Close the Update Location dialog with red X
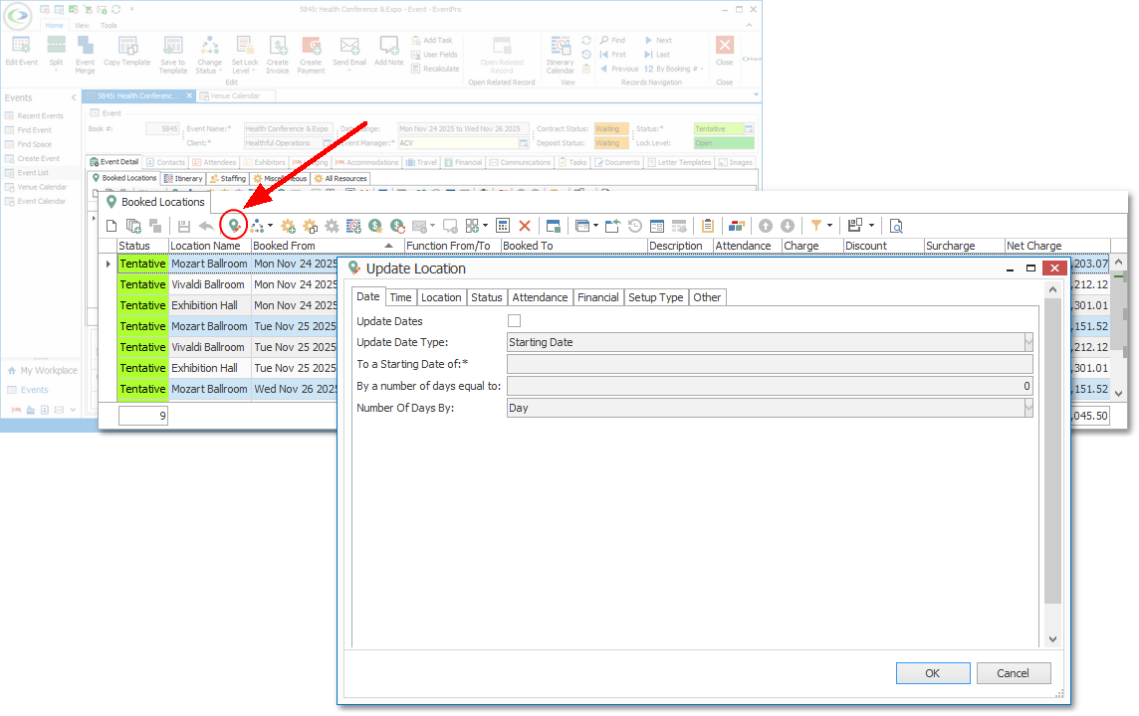This screenshot has width=1139, height=716. pyautogui.click(x=1054, y=268)
